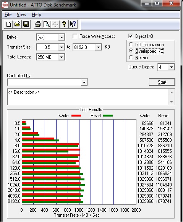Click inside the Description text field
183x222 pixels.
click(88, 97)
